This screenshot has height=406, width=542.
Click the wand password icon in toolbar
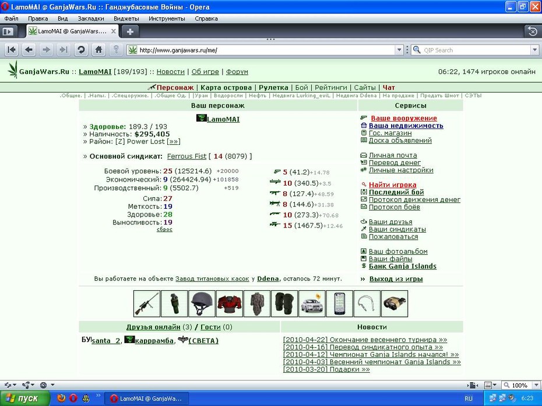point(116,50)
